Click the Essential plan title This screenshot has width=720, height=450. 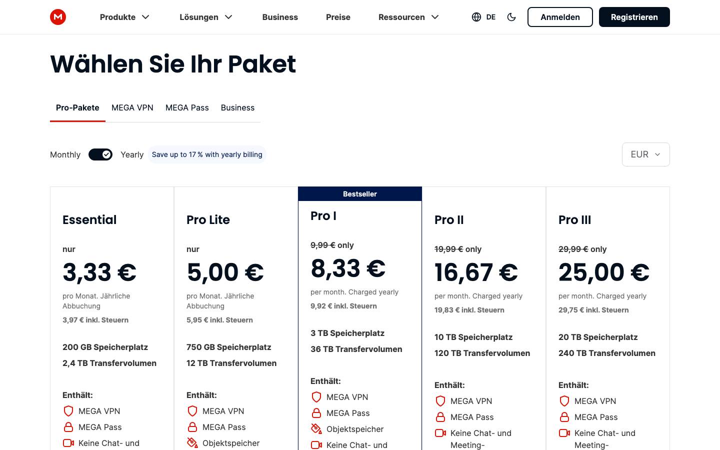(89, 219)
